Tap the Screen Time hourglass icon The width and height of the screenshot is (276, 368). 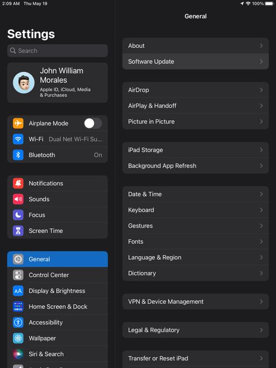point(18,231)
